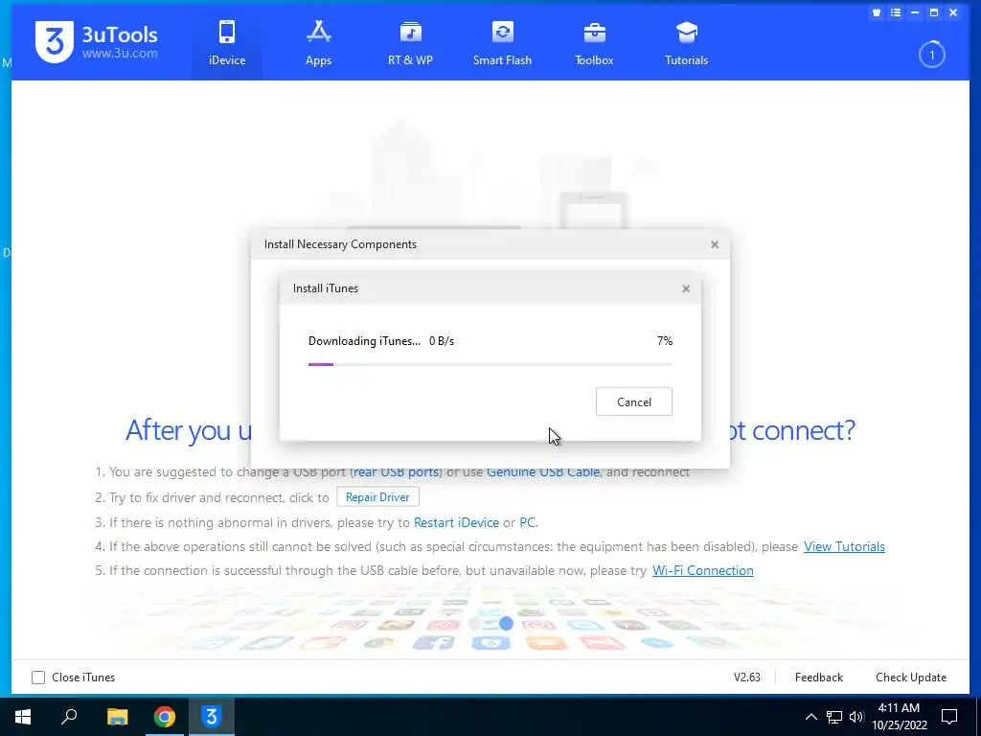Click Check Update in status bar

pyautogui.click(x=910, y=678)
